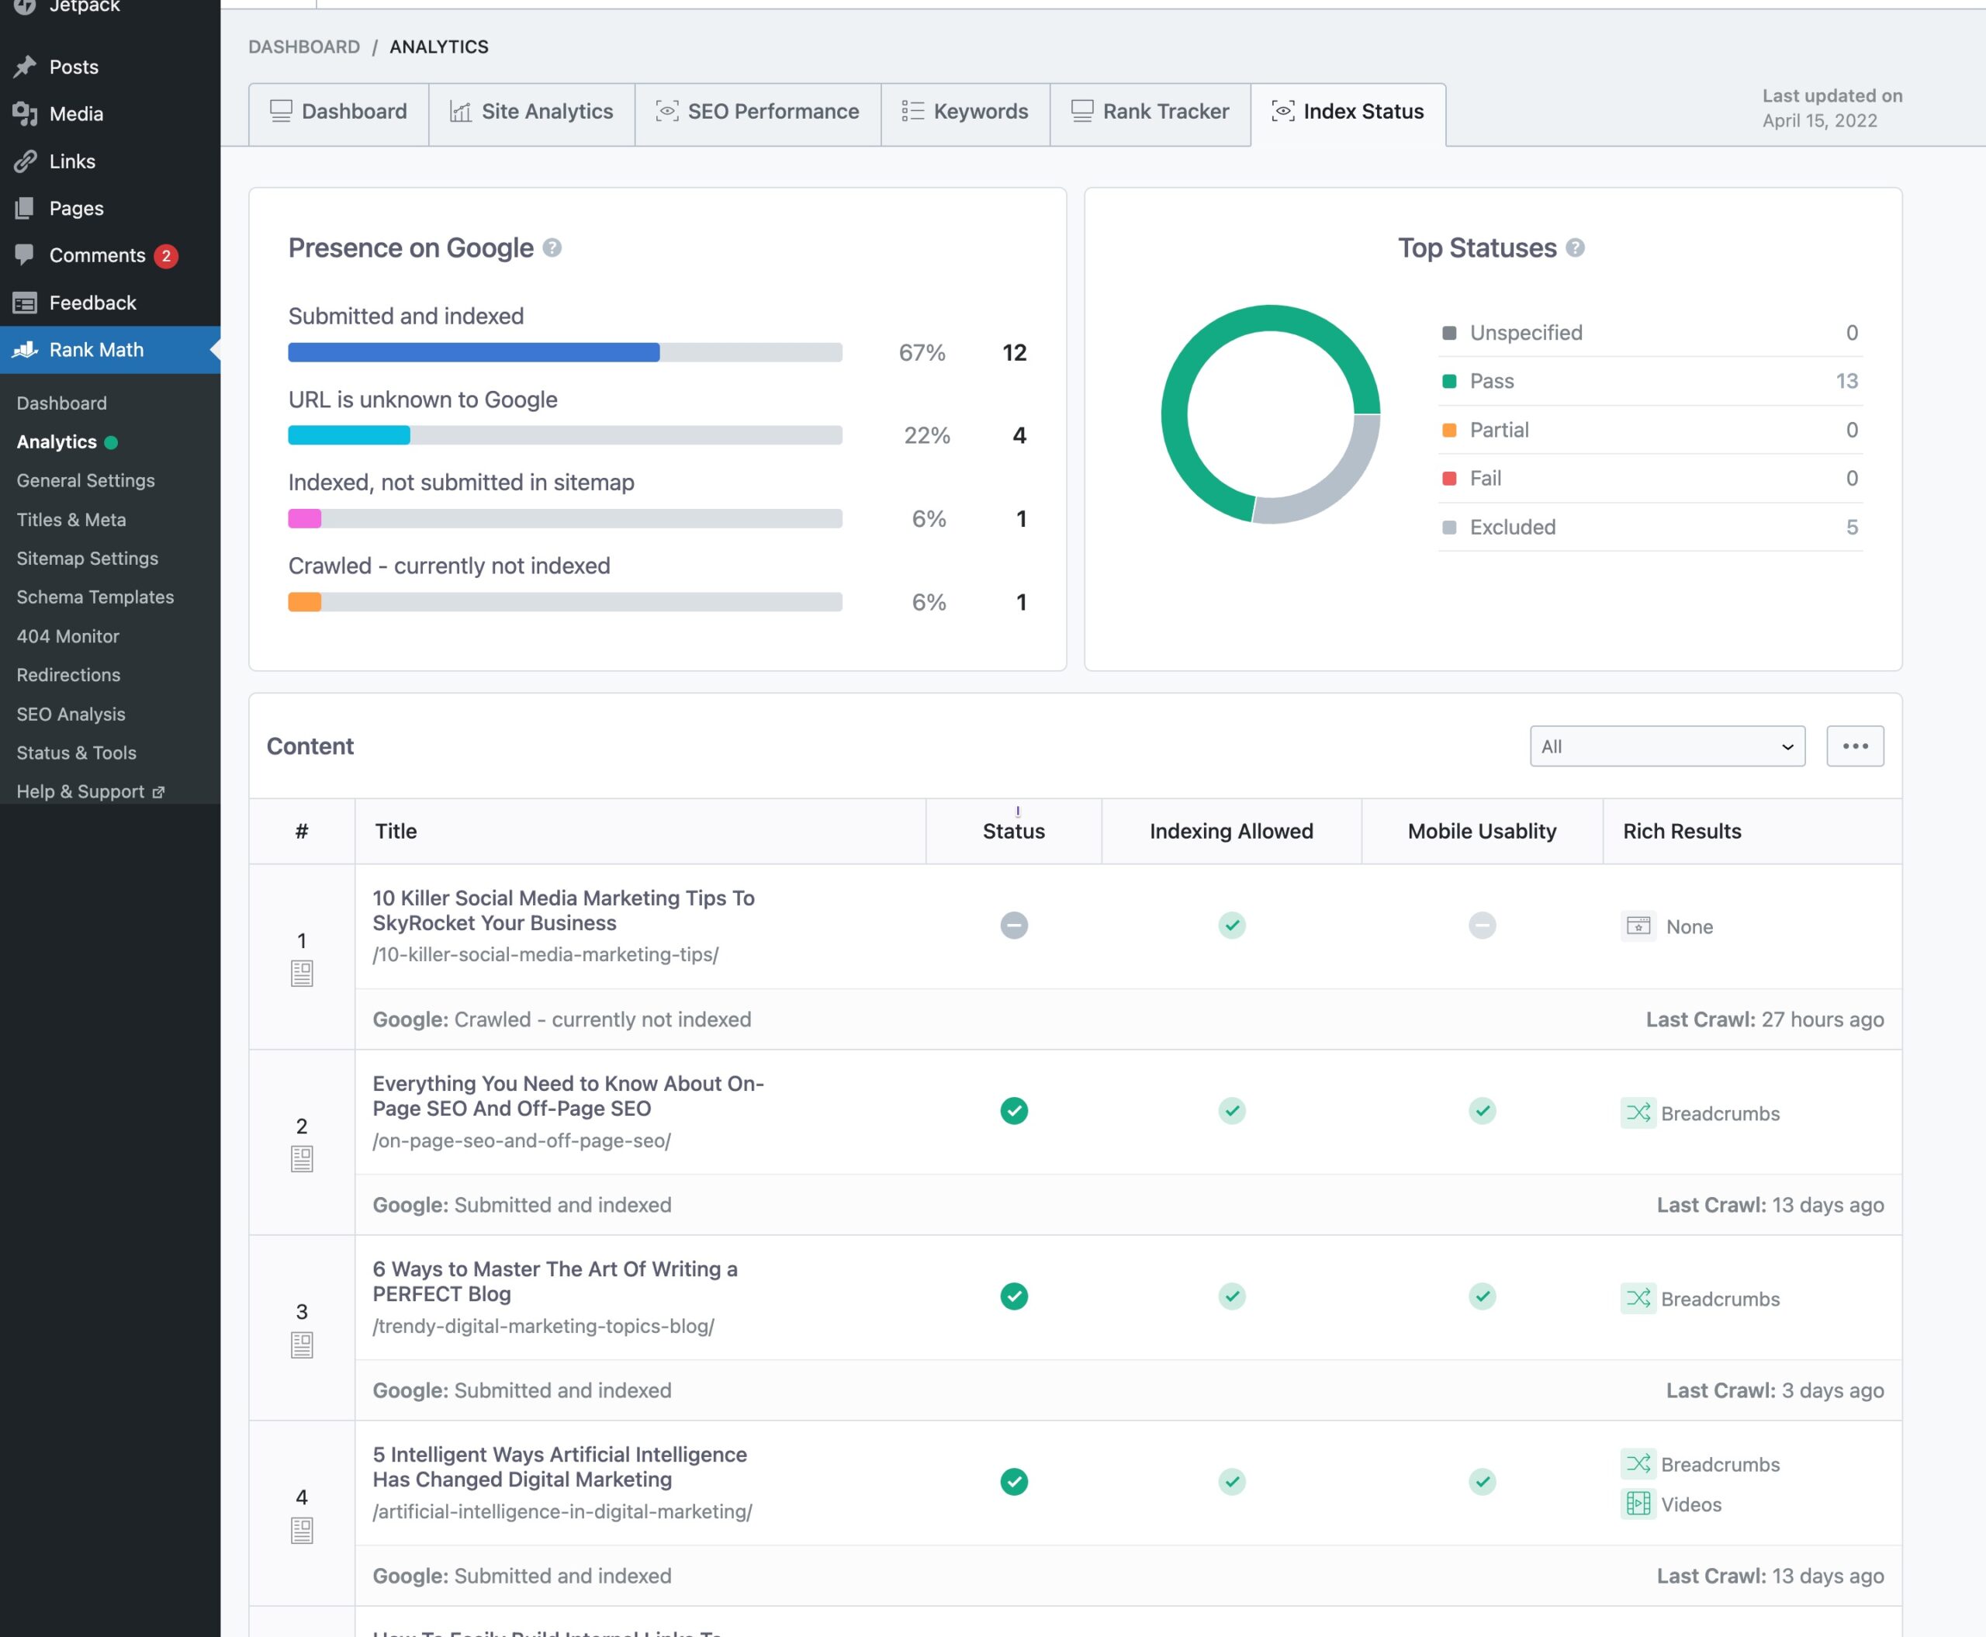
Task: Open Sitemap Settings submenu item
Action: pyautogui.click(x=87, y=559)
